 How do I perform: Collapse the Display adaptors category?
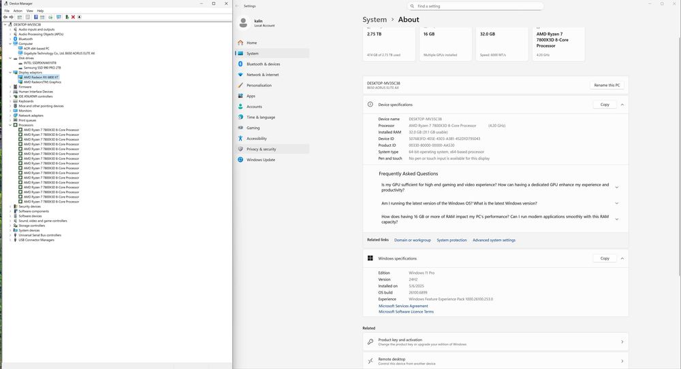pyautogui.click(x=10, y=73)
